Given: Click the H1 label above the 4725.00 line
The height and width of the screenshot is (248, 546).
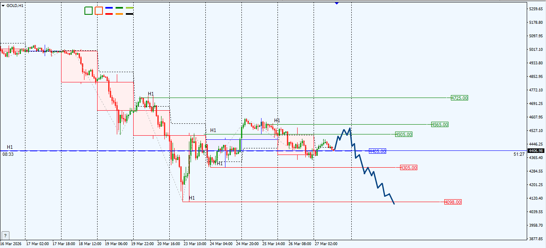Looking at the screenshot, I should tap(151, 94).
